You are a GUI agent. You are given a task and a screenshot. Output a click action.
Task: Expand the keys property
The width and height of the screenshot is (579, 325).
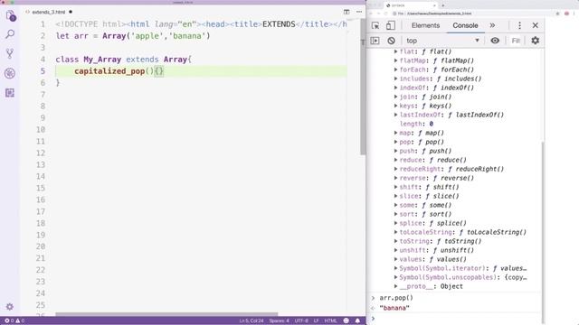point(396,106)
